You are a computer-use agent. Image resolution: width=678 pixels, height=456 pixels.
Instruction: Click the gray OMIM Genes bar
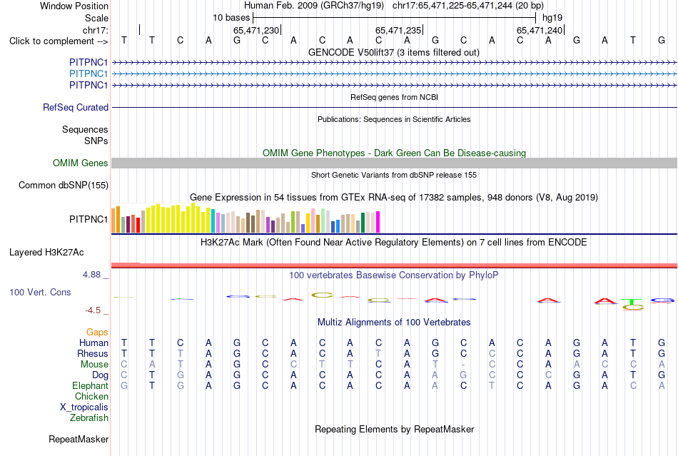(x=394, y=163)
